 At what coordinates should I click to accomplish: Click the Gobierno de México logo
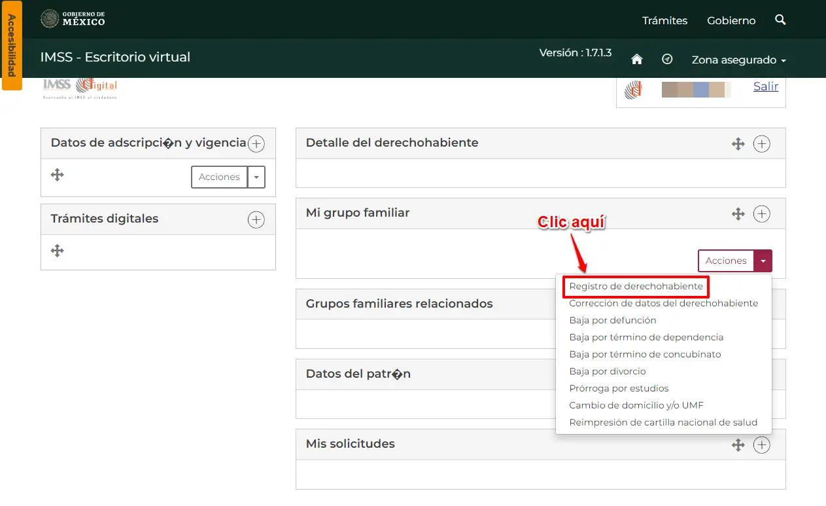click(73, 19)
